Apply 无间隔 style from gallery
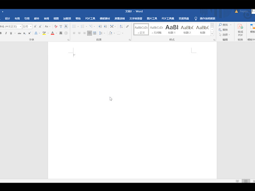This screenshot has height=191, width=255. [x=156, y=29]
